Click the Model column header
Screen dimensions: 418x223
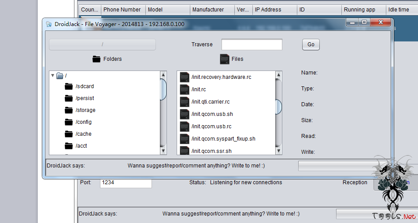[168, 10]
